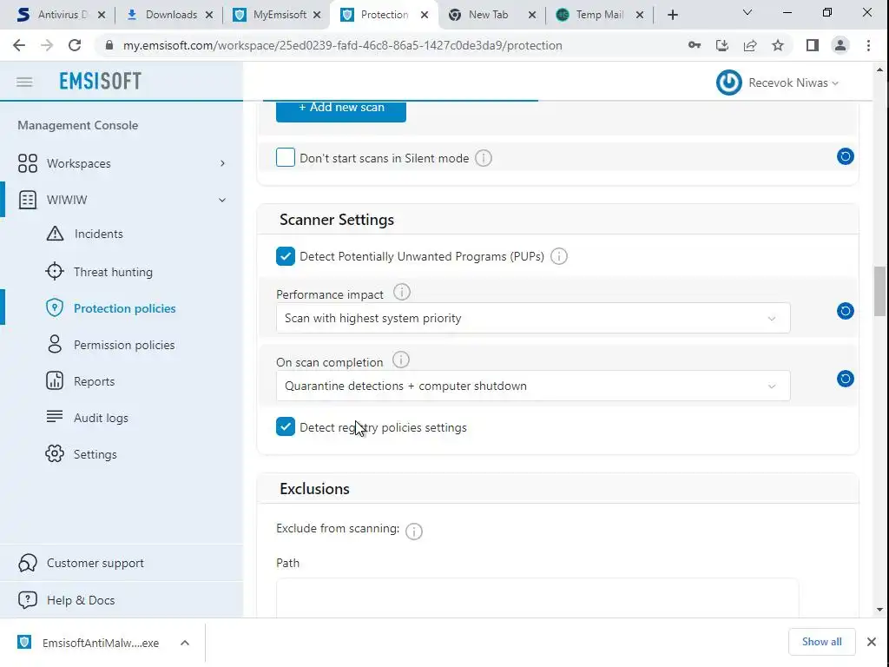Show info for Exclude from scanning
889x667 pixels.
[414, 532]
